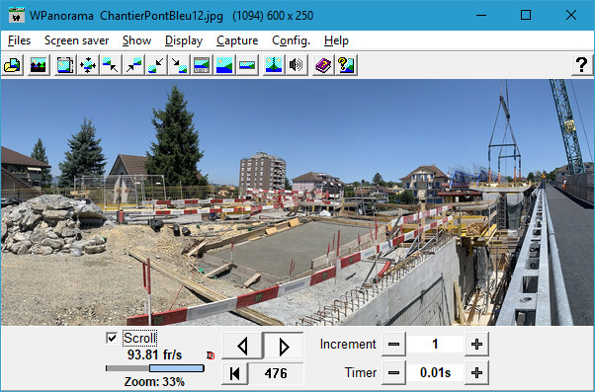595x392 pixels.
Task: Click the sound speaker toolbar icon
Action: coord(296,65)
